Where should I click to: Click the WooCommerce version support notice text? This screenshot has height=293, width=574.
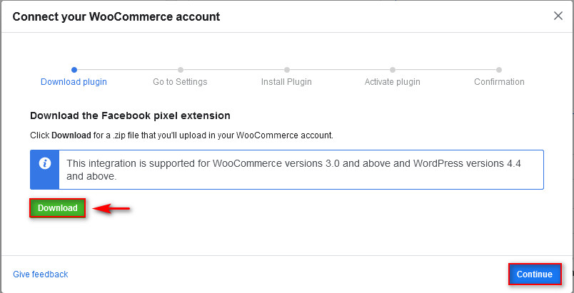click(x=293, y=170)
